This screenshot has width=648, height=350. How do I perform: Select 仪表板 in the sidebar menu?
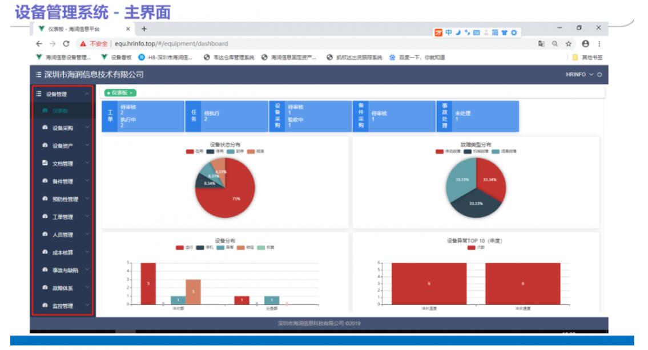click(60, 111)
